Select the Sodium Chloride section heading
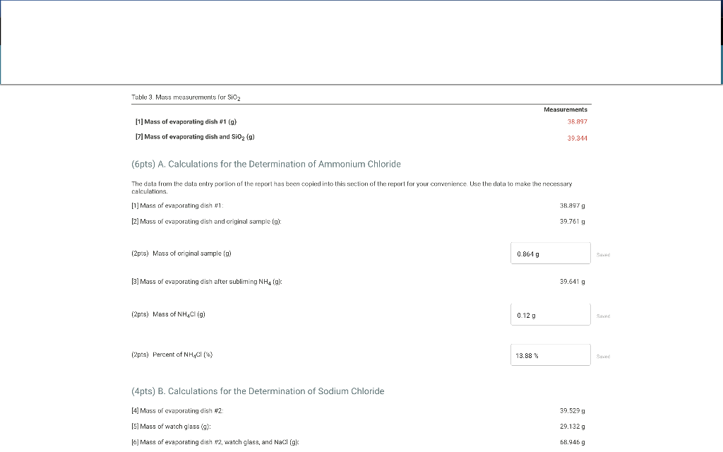 pos(257,391)
